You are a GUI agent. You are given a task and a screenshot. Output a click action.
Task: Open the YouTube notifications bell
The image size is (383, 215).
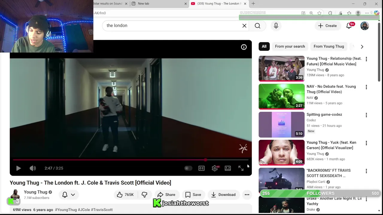click(349, 26)
